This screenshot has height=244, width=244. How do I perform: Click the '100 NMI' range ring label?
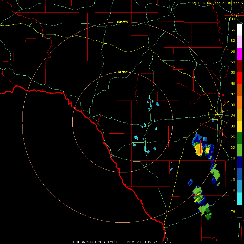click(x=123, y=22)
